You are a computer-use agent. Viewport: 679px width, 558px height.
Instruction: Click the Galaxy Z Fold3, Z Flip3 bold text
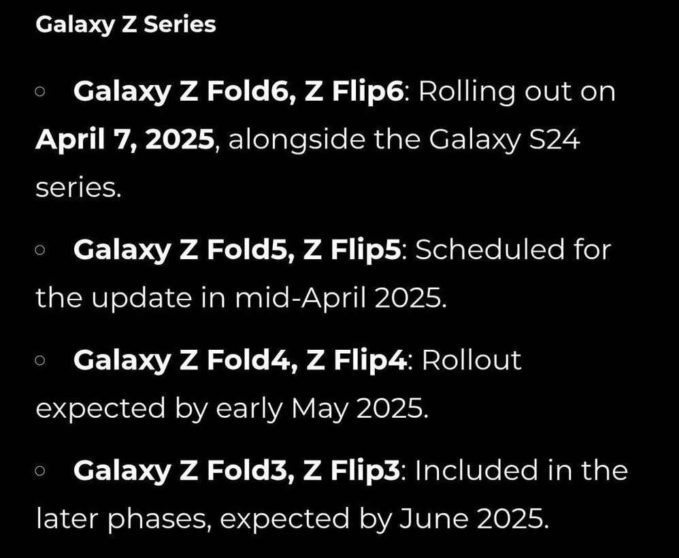tap(237, 470)
